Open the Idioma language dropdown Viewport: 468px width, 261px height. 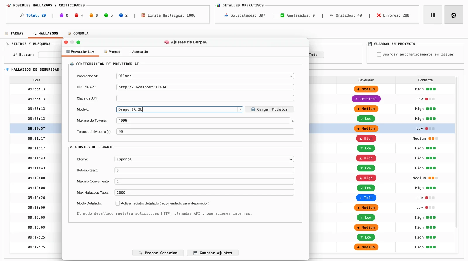tap(204, 159)
